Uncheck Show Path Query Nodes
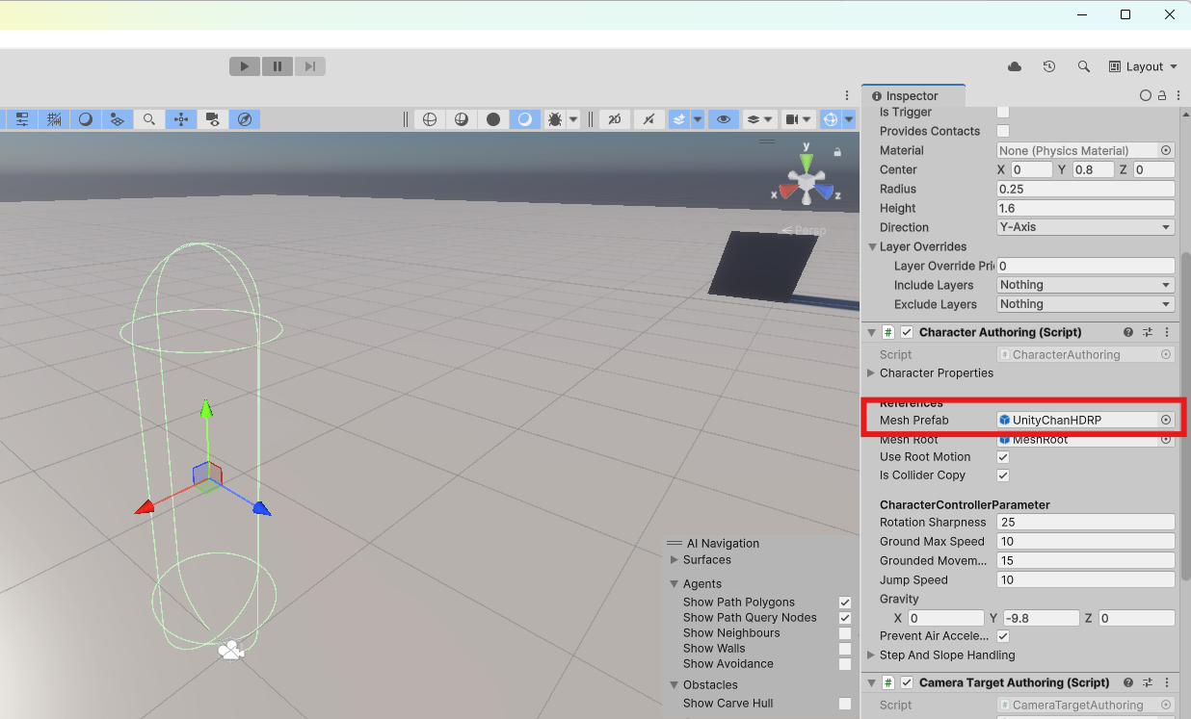This screenshot has width=1191, height=719. [x=845, y=618]
